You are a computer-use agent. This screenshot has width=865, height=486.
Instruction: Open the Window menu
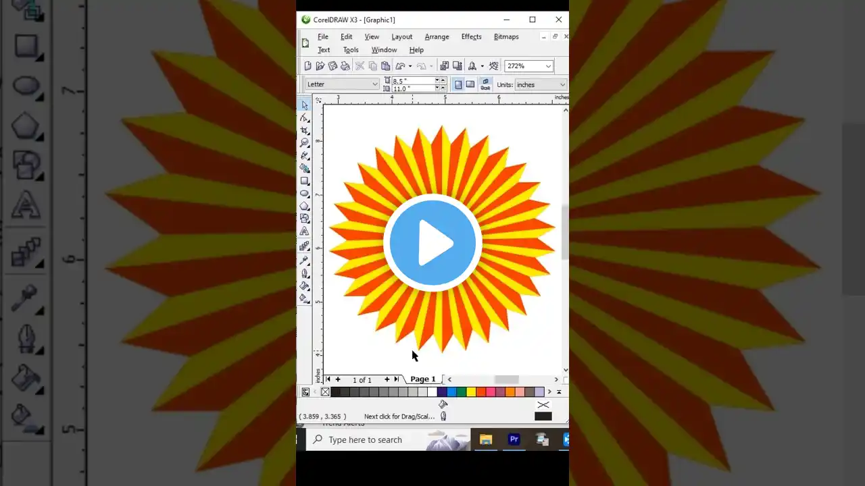tap(384, 50)
